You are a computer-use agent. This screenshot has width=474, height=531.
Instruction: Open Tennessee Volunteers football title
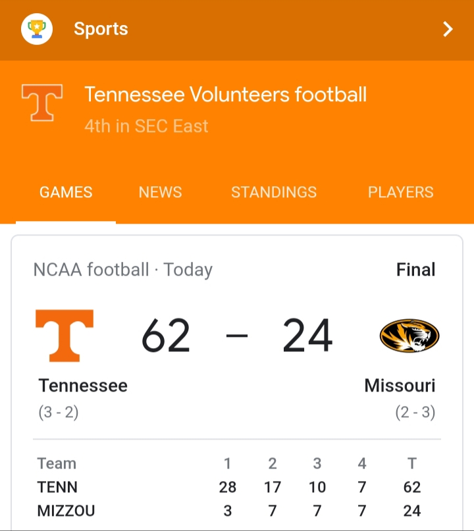tap(225, 95)
